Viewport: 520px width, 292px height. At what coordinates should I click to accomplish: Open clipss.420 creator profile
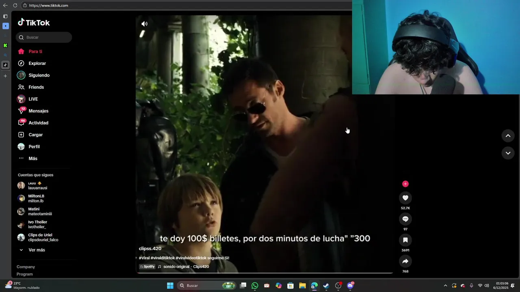click(x=150, y=249)
